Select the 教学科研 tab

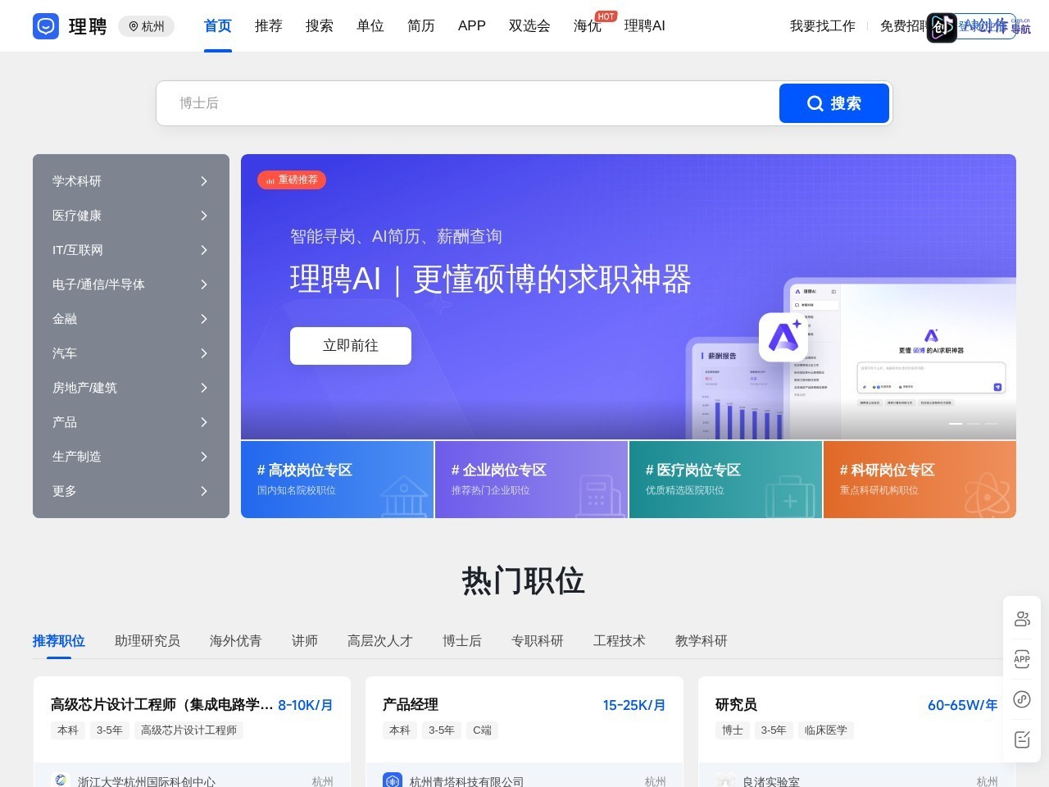pos(702,641)
